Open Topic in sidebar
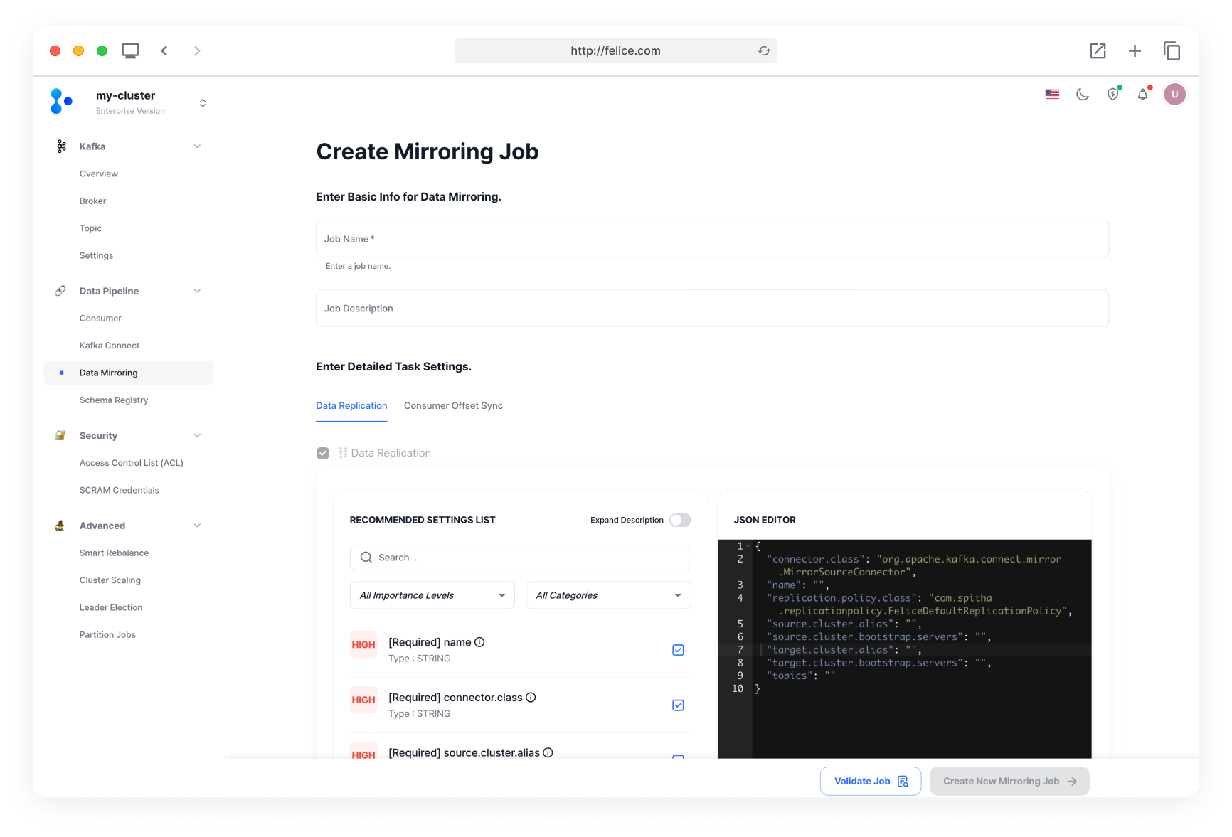1232x837 pixels. point(90,228)
